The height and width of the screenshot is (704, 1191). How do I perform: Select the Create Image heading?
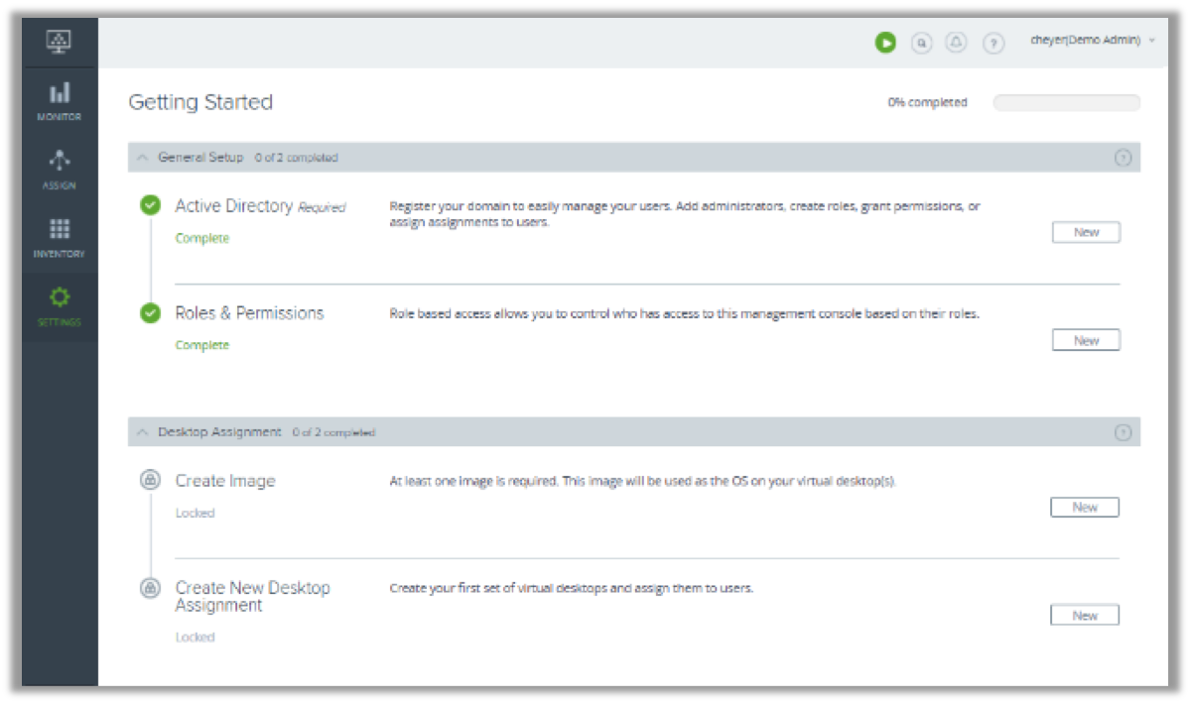(x=225, y=481)
